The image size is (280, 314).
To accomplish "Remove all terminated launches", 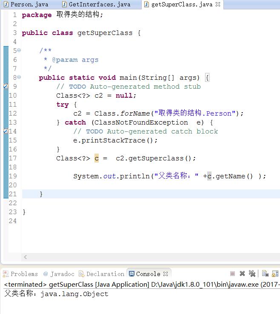I will coord(252,273).
